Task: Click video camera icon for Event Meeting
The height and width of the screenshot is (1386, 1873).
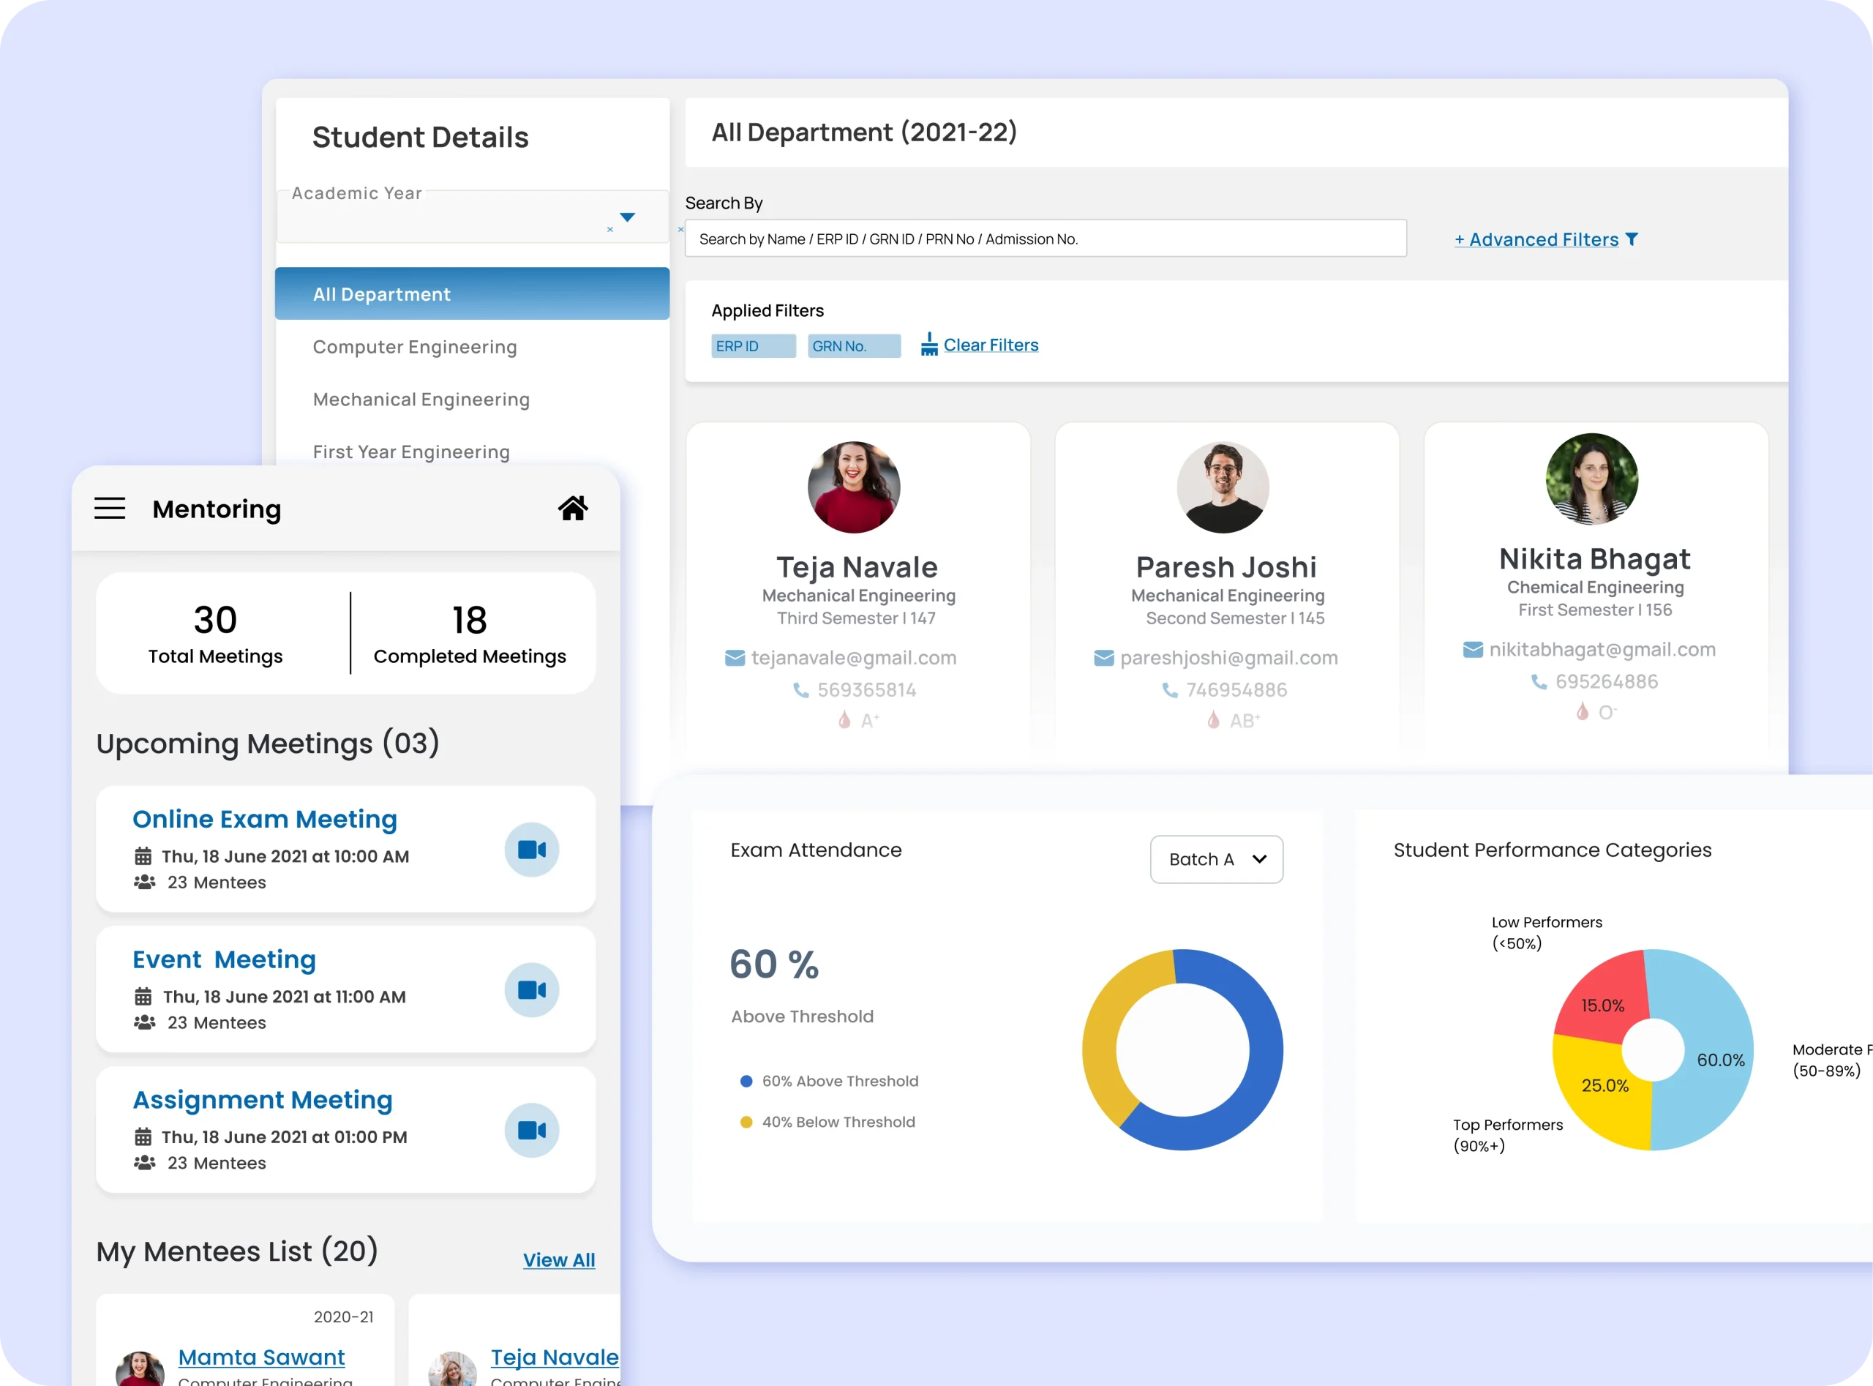Action: 532,990
